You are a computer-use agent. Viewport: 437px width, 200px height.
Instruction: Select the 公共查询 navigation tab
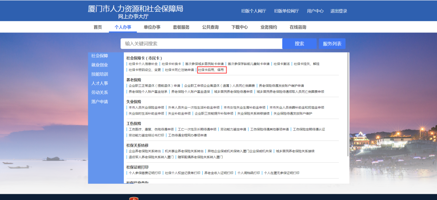[x=210, y=27]
